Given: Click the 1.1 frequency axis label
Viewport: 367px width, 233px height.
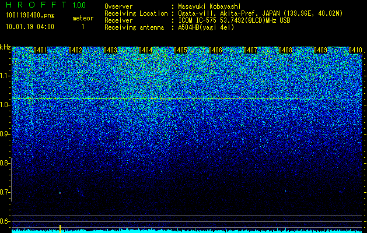Looking at the screenshot, I should (x=5, y=76).
